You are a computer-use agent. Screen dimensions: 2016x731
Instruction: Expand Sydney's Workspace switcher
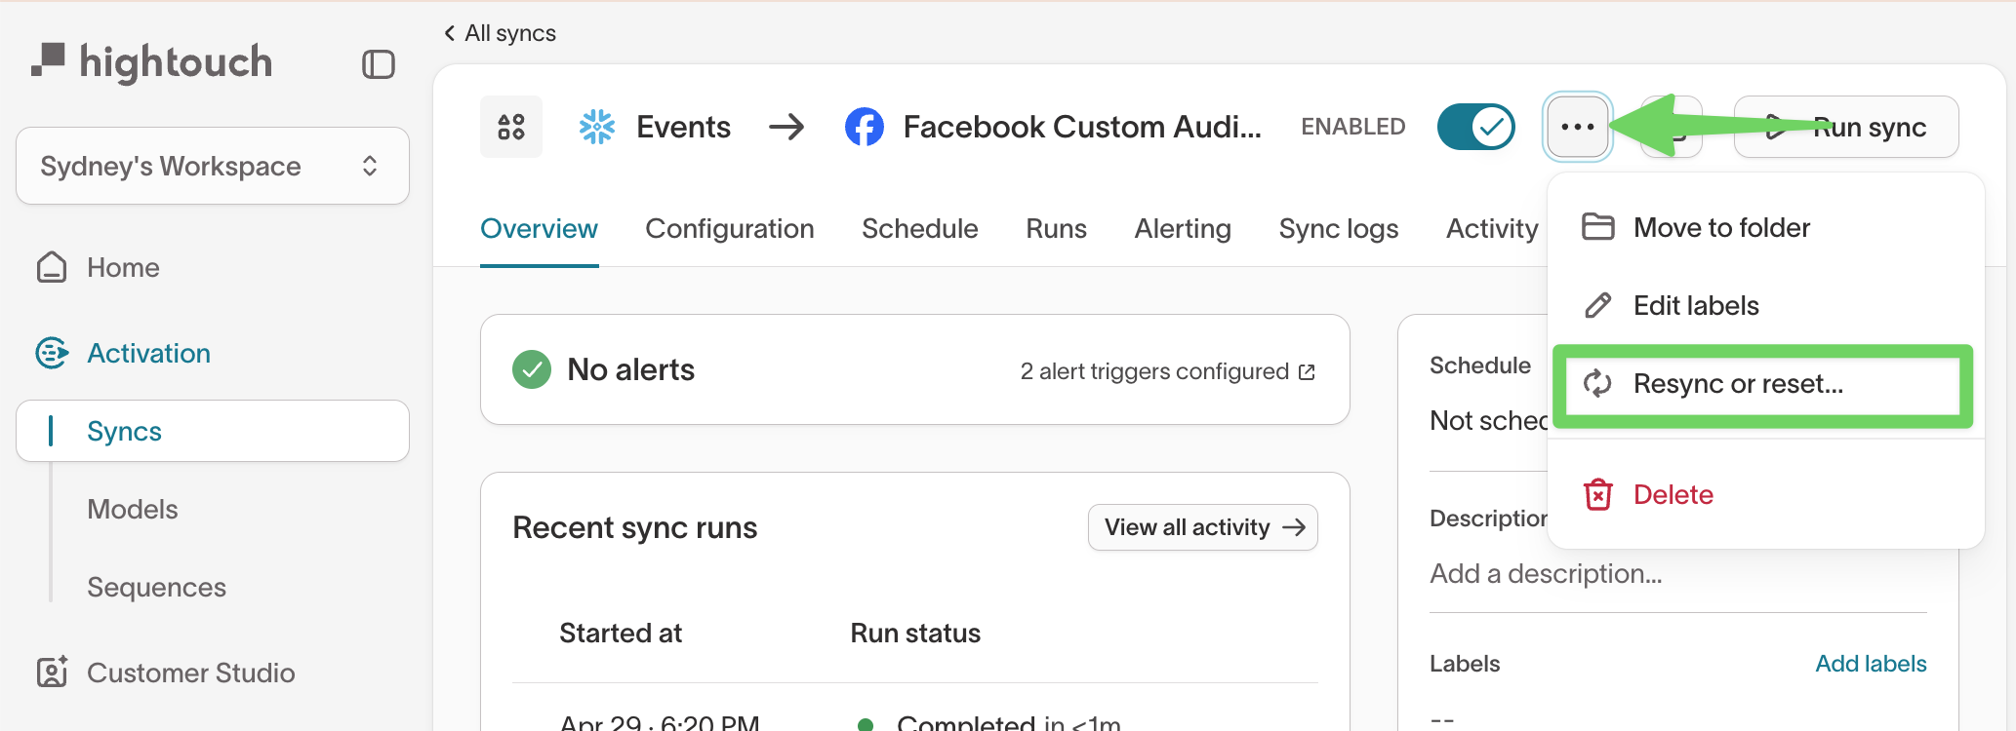(212, 166)
